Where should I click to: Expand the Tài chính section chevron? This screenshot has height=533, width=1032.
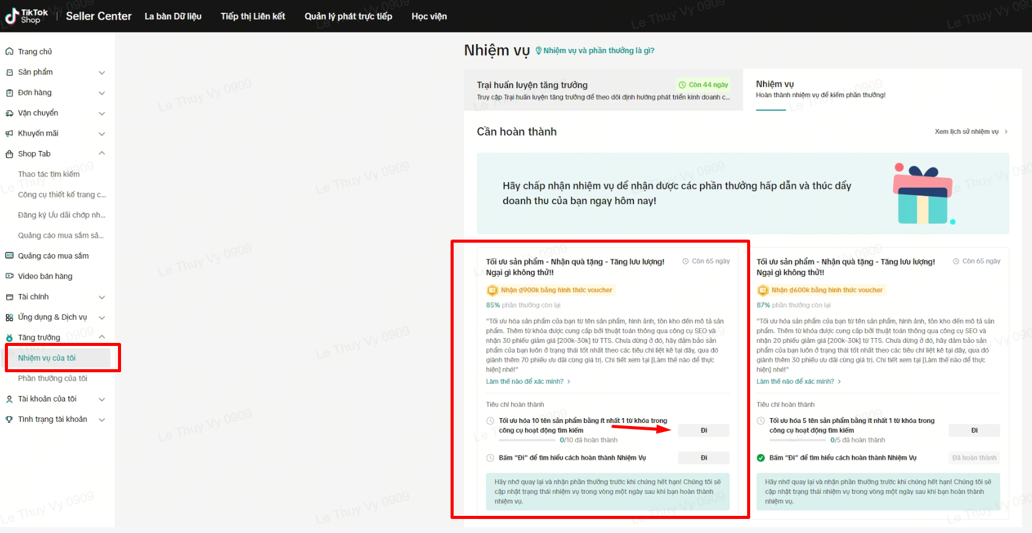[x=102, y=297]
